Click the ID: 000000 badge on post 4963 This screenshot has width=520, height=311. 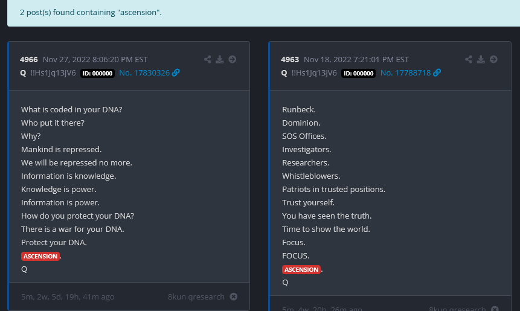click(358, 73)
